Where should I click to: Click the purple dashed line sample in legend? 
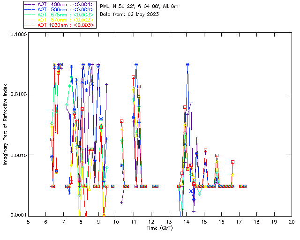[30, 4]
